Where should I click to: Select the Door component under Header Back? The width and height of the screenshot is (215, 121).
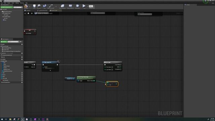click(6, 18)
